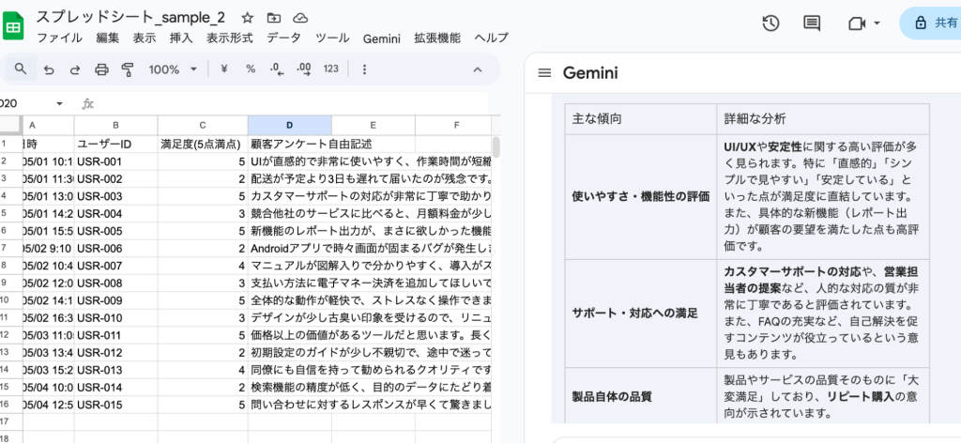Open the 拡張機能 menu

click(437, 38)
